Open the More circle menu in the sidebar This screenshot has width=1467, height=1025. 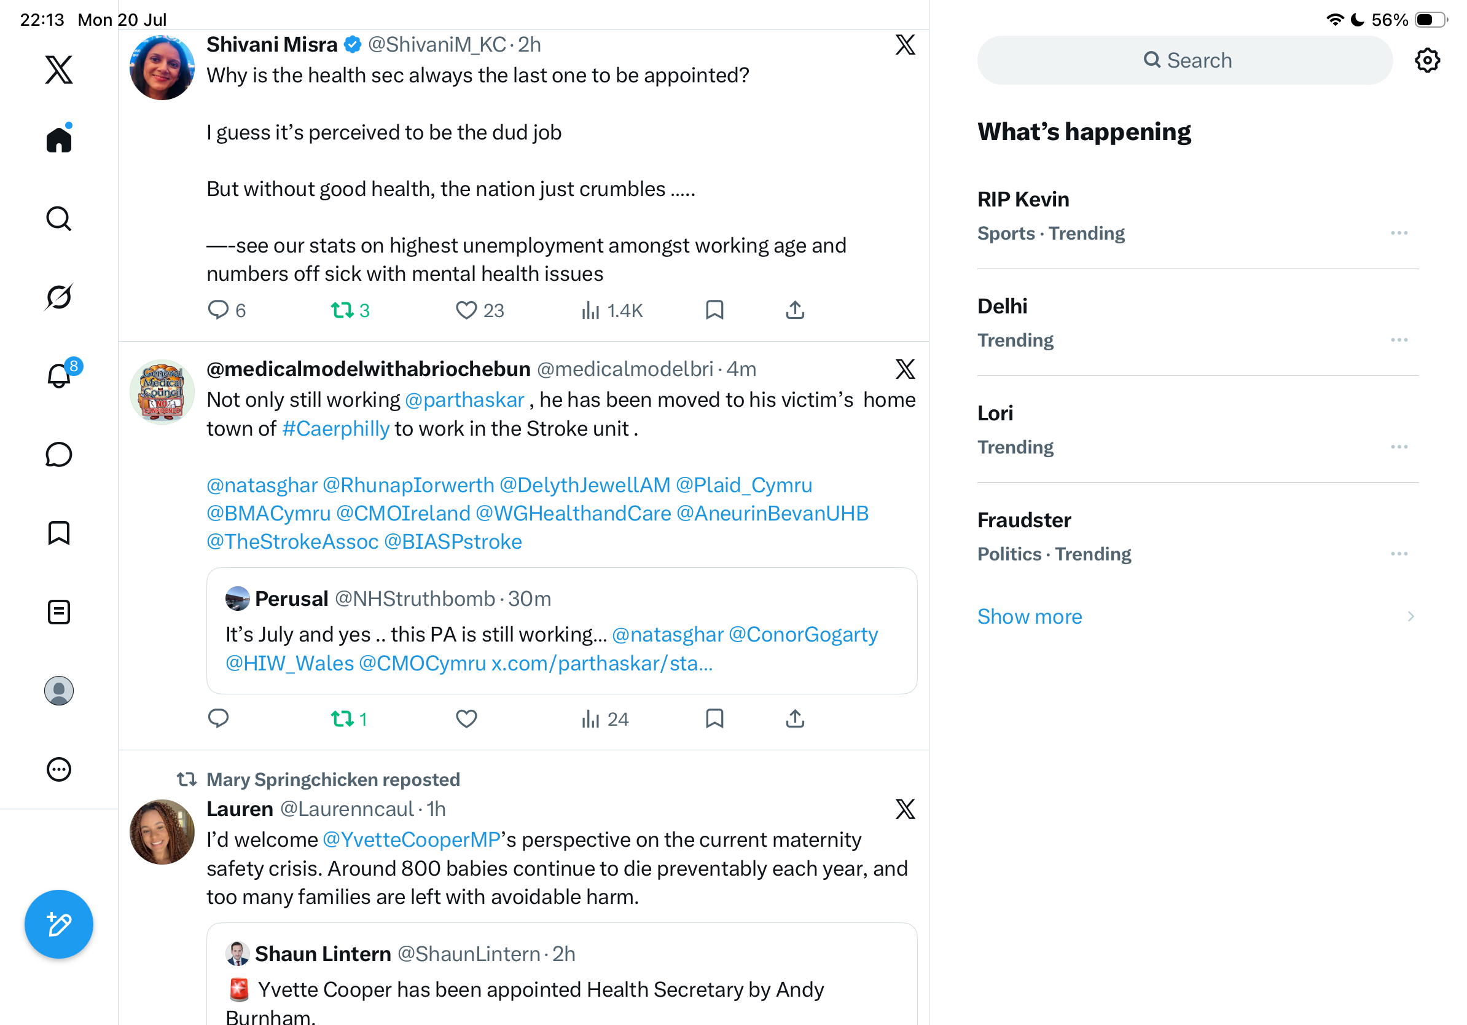pos(59,769)
